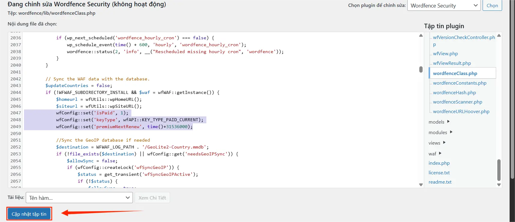Open wordfenceHash.php file

pos(454,92)
